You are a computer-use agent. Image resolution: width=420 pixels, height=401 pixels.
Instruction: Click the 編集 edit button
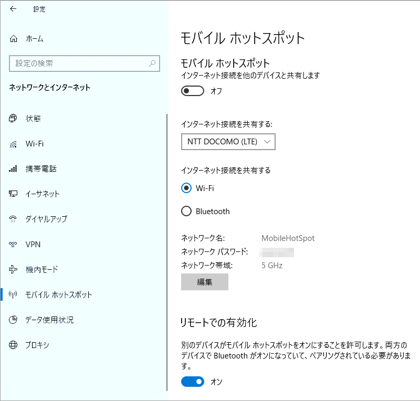coord(204,282)
